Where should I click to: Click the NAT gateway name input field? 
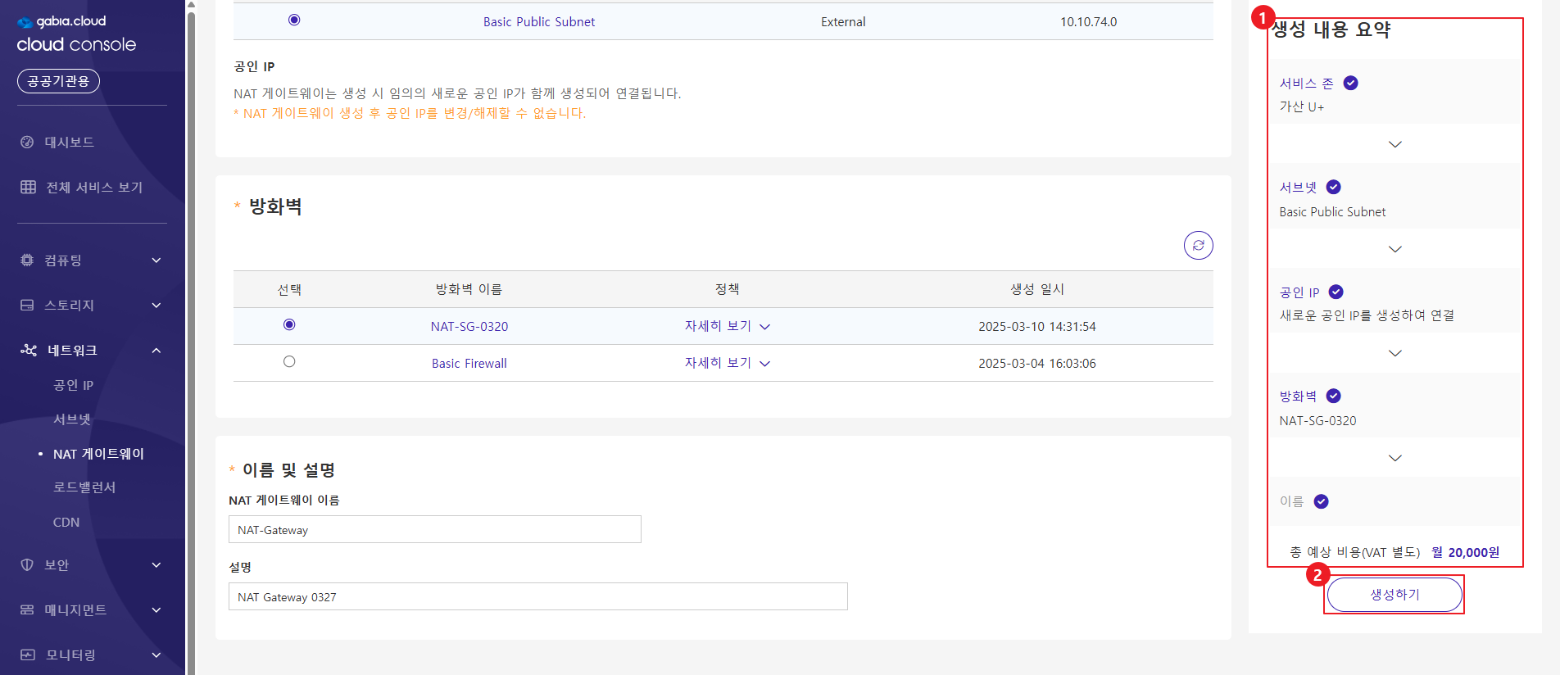pos(434,530)
